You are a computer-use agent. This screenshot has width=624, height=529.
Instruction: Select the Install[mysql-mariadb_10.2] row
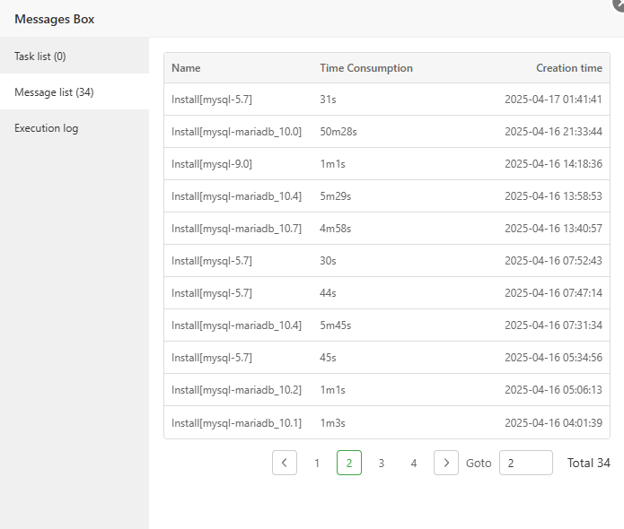237,390
